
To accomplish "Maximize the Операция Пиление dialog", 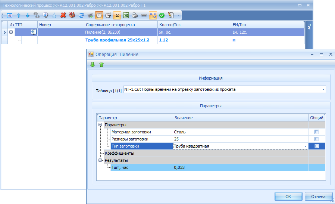I will tap(321, 54).
